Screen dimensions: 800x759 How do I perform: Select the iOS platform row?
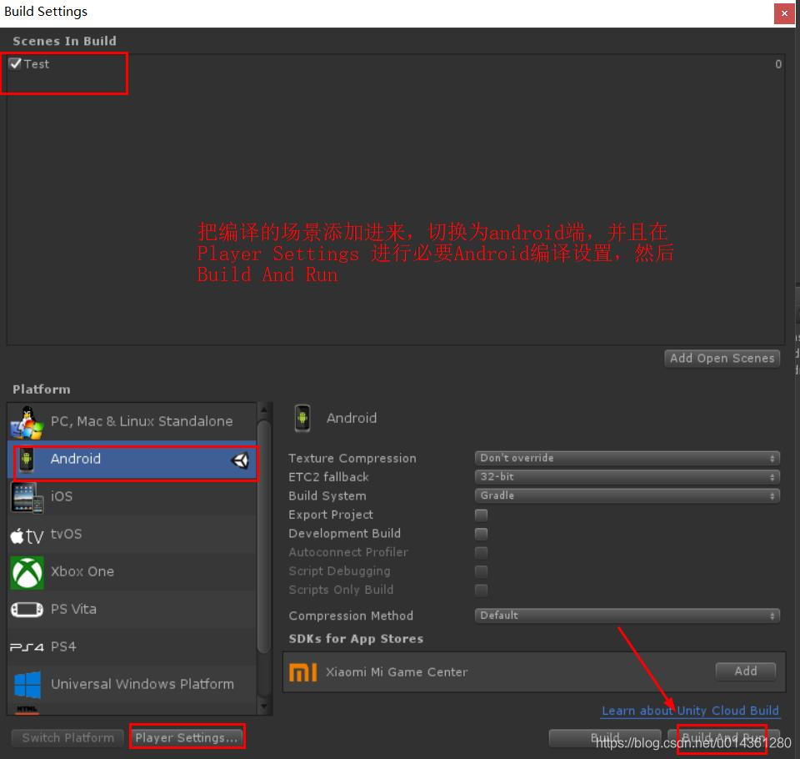pos(132,497)
